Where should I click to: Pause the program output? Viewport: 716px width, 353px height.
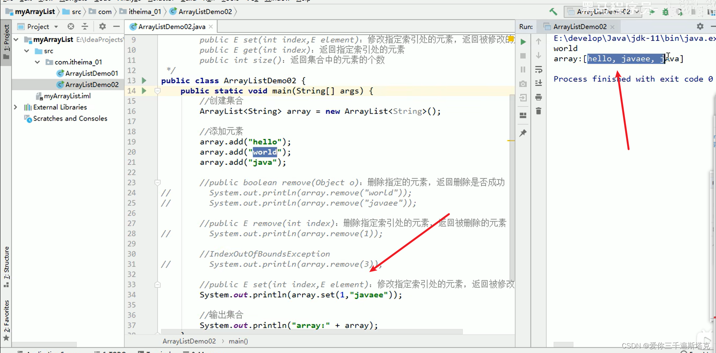tap(523, 69)
